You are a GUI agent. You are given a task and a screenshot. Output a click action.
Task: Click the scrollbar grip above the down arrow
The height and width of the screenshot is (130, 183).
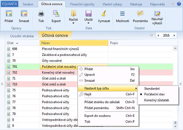point(175,122)
